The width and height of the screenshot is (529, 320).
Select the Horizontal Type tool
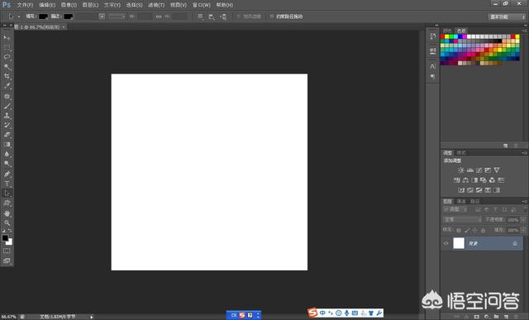pos(7,184)
